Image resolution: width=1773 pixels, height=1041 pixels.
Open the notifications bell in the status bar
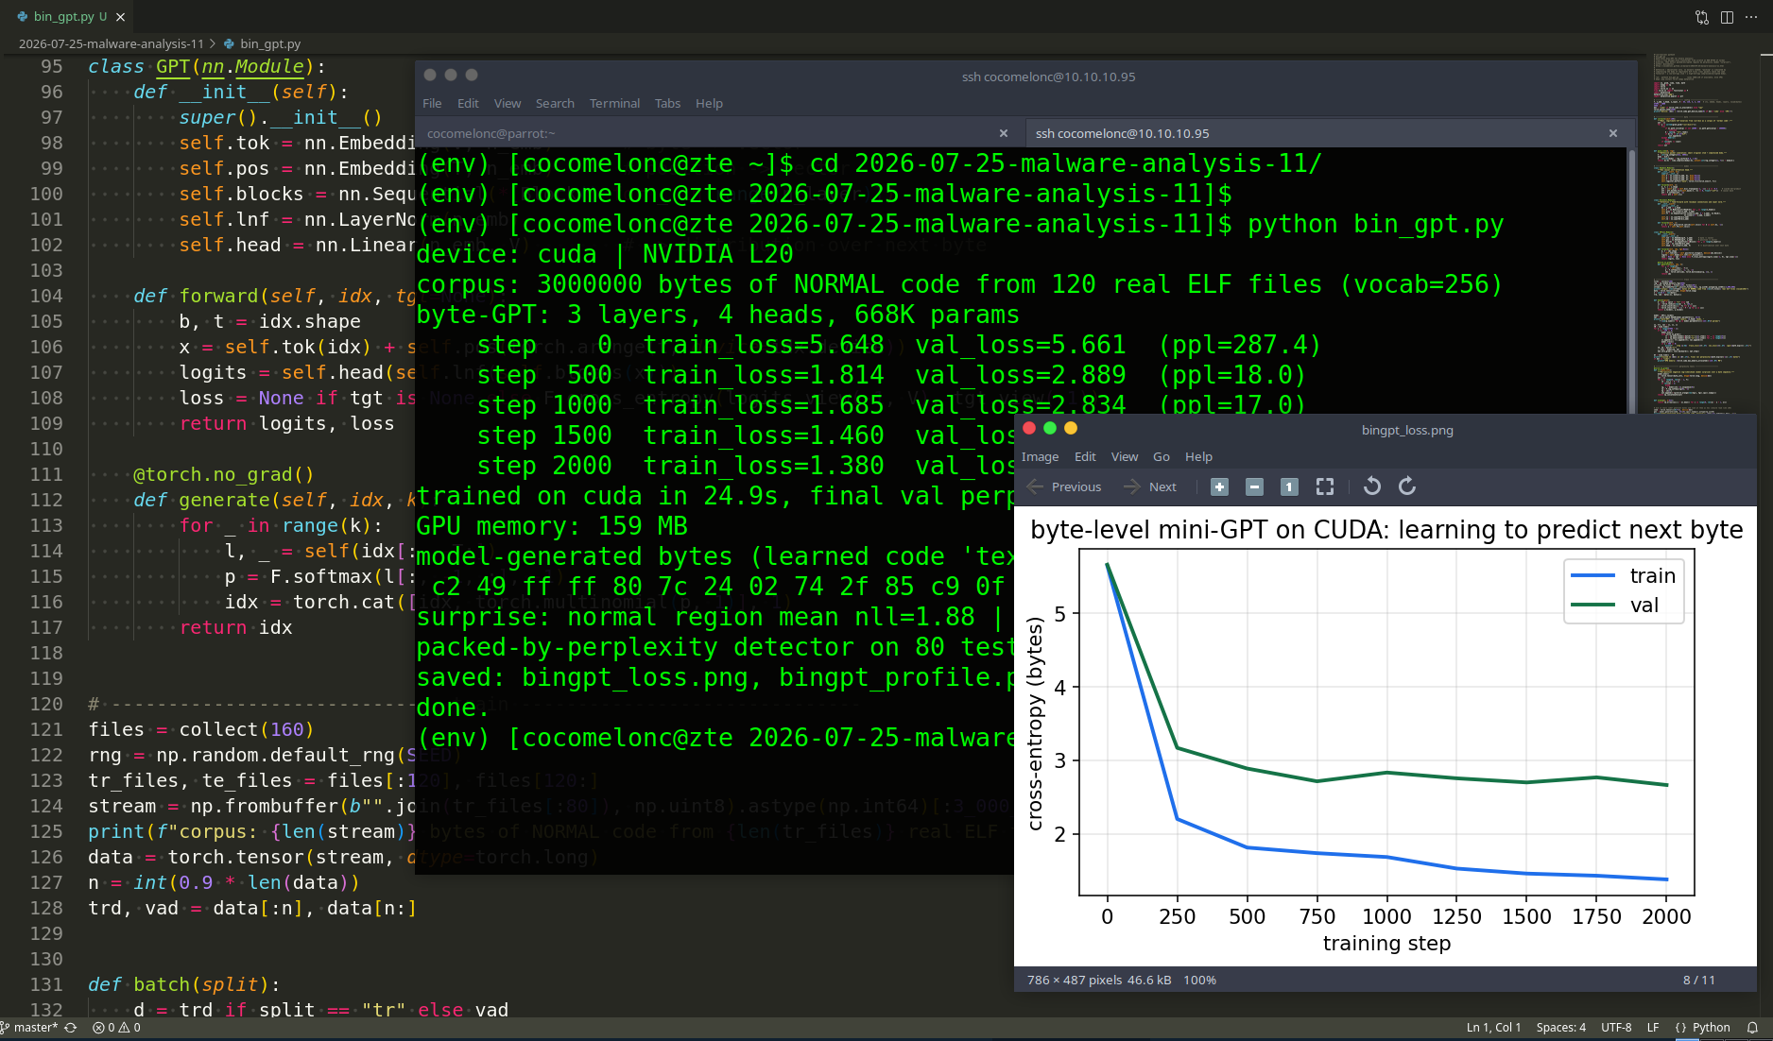[x=1752, y=1028]
